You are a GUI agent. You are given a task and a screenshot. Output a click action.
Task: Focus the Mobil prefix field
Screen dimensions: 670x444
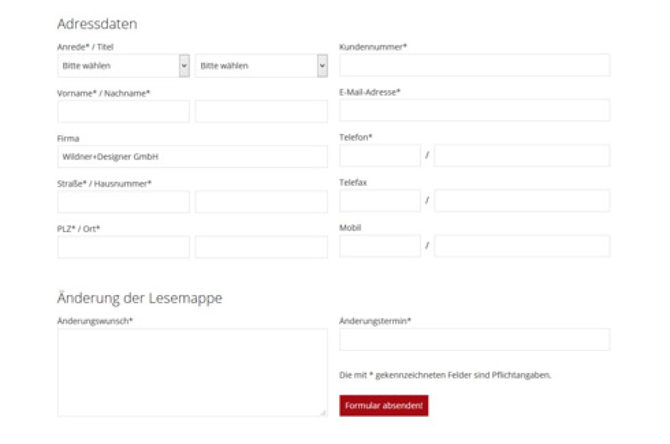pos(379,246)
